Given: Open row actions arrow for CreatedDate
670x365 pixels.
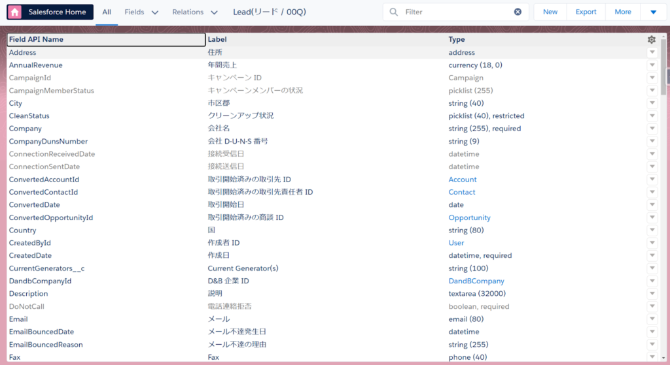Looking at the screenshot, I should pos(652,255).
